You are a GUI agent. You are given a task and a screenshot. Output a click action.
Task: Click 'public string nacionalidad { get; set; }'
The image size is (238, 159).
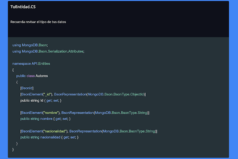coord(49,137)
